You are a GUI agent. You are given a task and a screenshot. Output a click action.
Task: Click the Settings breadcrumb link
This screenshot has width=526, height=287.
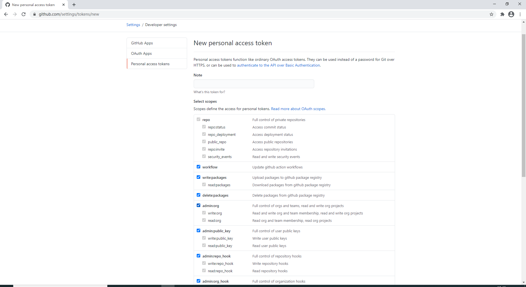point(133,25)
